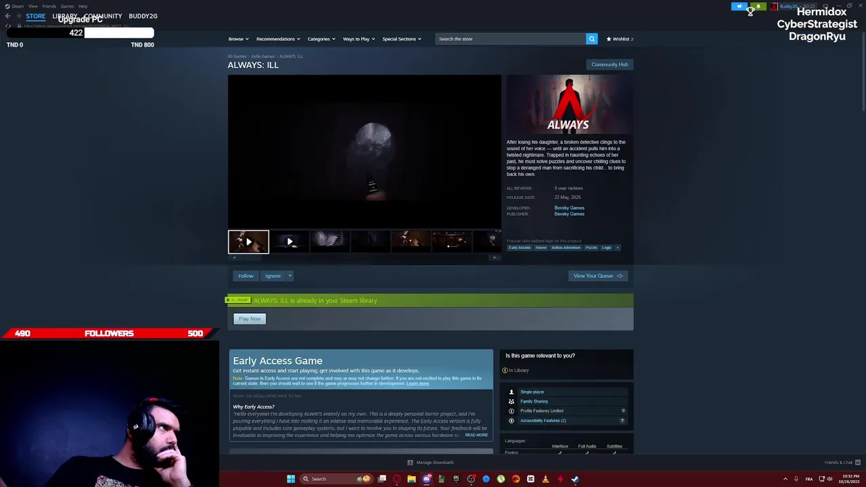The width and height of the screenshot is (866, 487).
Task: Expand the Categories dropdown
Action: coord(321,39)
